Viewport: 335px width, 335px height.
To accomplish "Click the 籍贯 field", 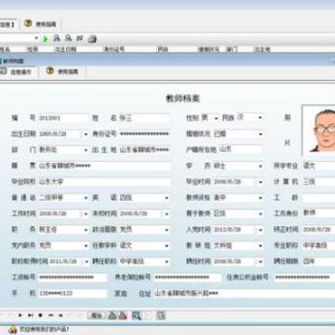I will [104, 166].
